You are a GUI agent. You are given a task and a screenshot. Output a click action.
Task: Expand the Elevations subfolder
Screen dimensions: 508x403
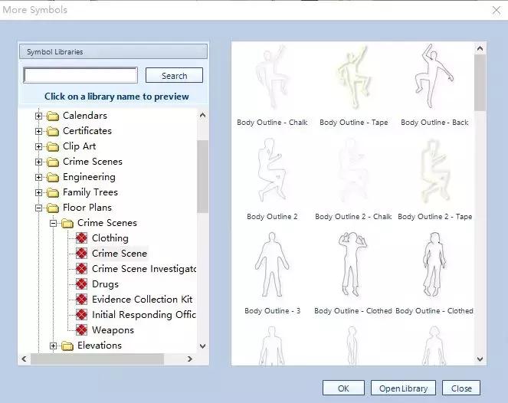(54, 346)
